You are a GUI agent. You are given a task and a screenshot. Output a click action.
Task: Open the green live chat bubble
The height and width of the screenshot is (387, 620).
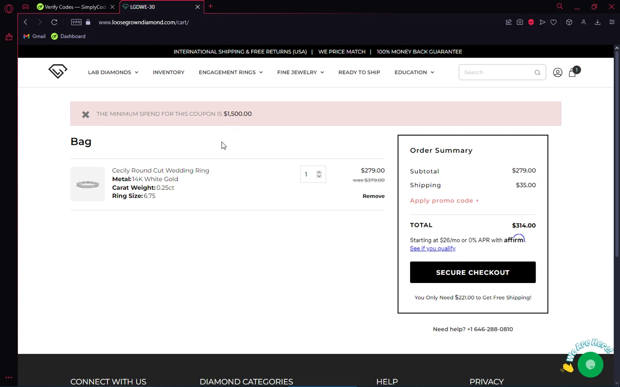590,365
